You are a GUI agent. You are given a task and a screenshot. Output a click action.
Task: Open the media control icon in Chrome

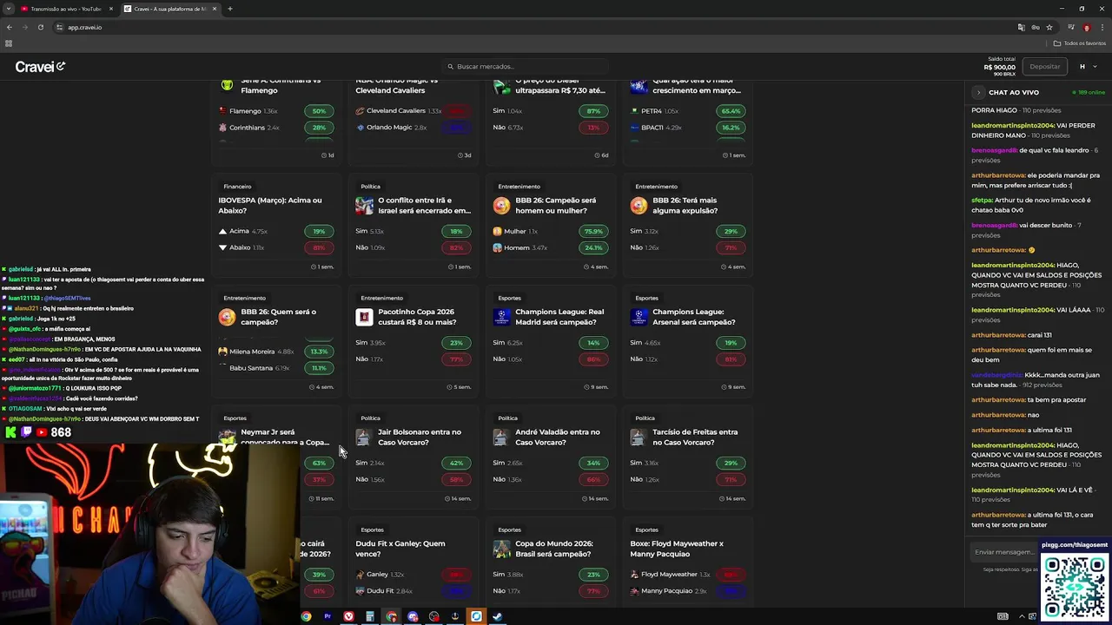coord(1072,27)
